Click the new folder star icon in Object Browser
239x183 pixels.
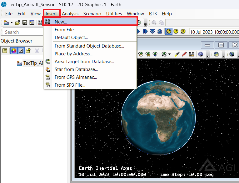28,51
